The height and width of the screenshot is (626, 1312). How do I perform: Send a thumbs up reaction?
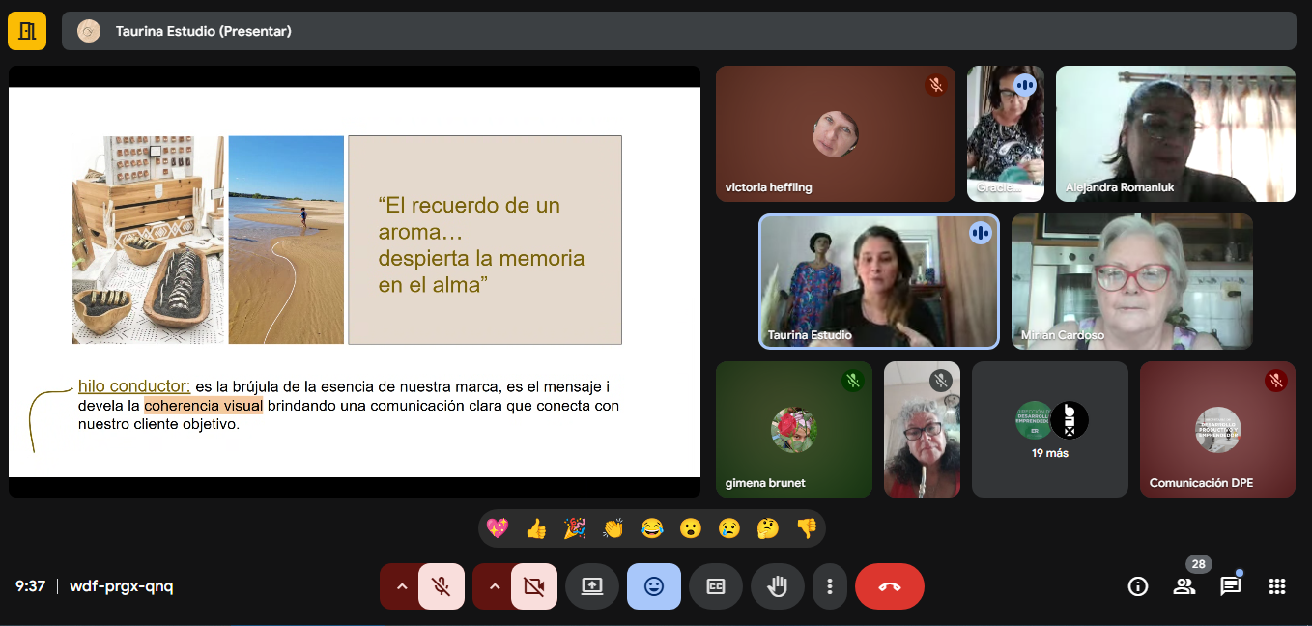(536, 528)
